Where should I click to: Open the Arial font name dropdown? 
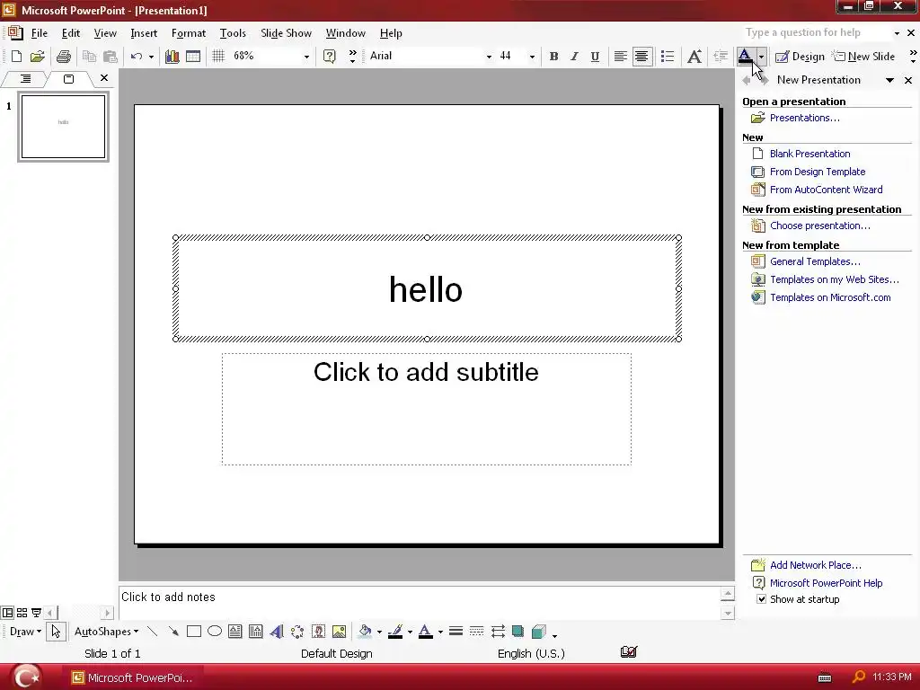click(489, 57)
